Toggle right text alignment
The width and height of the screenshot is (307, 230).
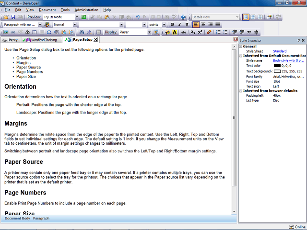pos(211,24)
